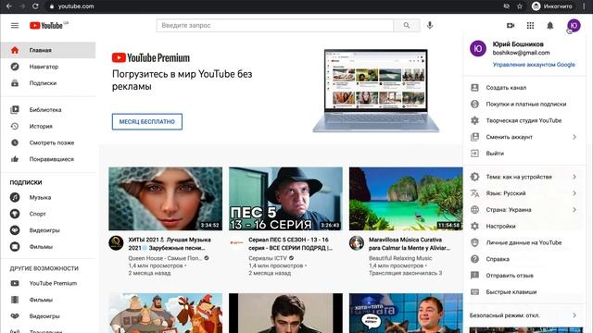This screenshot has height=333, width=593.
Task: Open Творческая студия YouTube
Action: point(524,120)
